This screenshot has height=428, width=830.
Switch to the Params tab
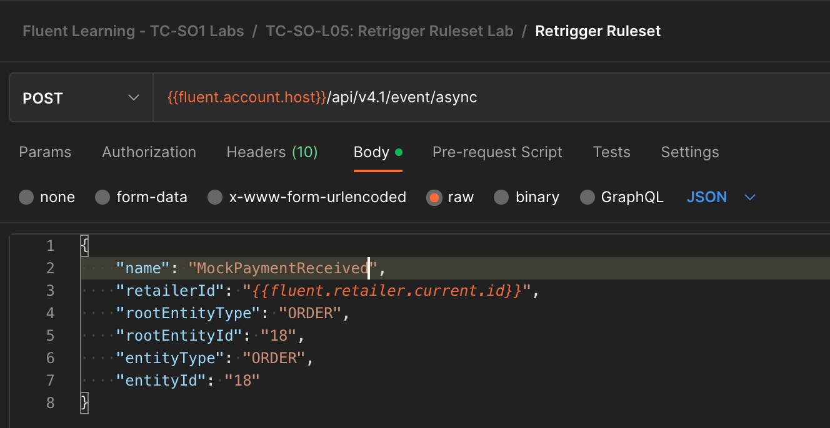(x=45, y=152)
